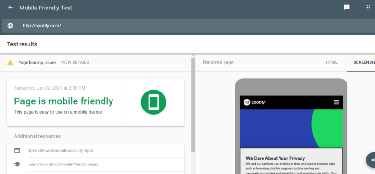
Task: Go back with the left arrow icon
Action: click(x=10, y=8)
